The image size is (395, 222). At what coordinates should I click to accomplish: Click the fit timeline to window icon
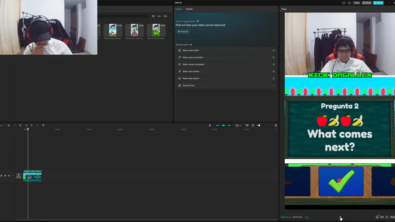247,125
